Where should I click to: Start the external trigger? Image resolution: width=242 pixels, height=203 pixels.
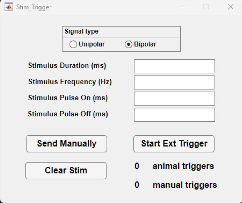coord(174,144)
